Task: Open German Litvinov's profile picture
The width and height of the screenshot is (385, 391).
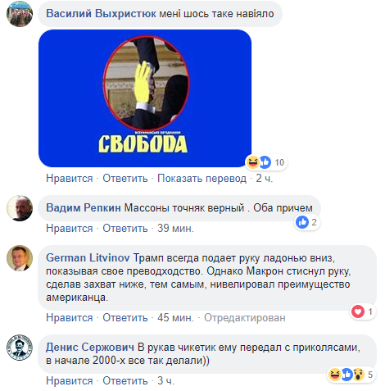Action: pyautogui.click(x=20, y=258)
